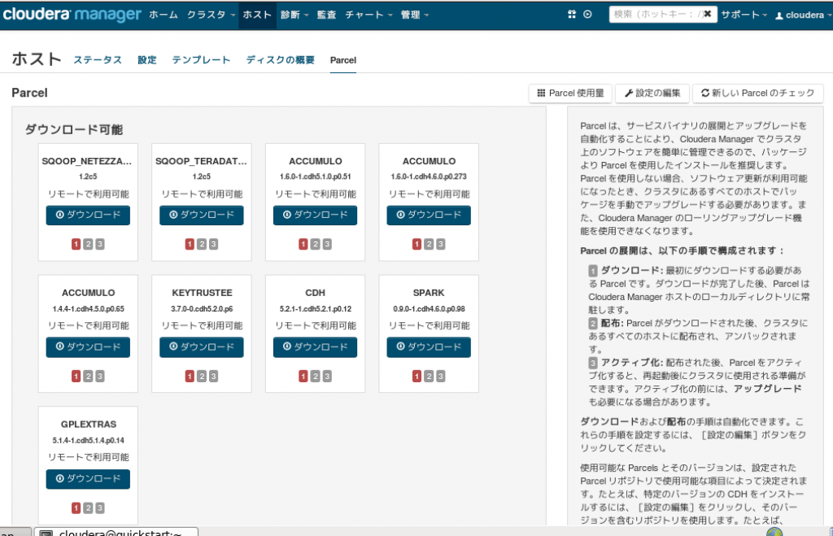Go to ホーム in the top menu
Image resolution: width=833 pixels, height=536 pixels.
click(x=164, y=15)
